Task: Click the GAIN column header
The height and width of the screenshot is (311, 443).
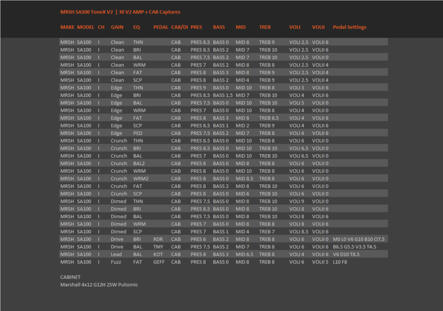Action: 117,27
